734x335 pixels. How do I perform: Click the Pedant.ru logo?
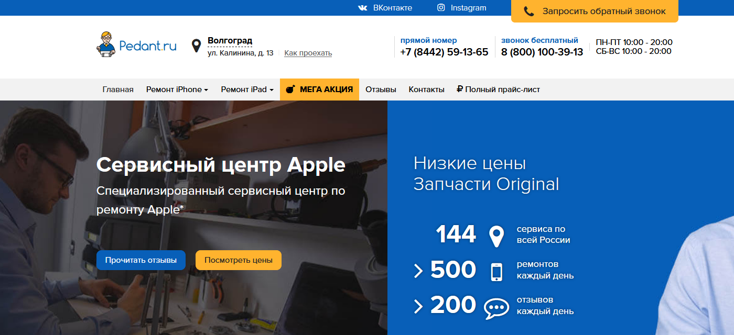136,44
